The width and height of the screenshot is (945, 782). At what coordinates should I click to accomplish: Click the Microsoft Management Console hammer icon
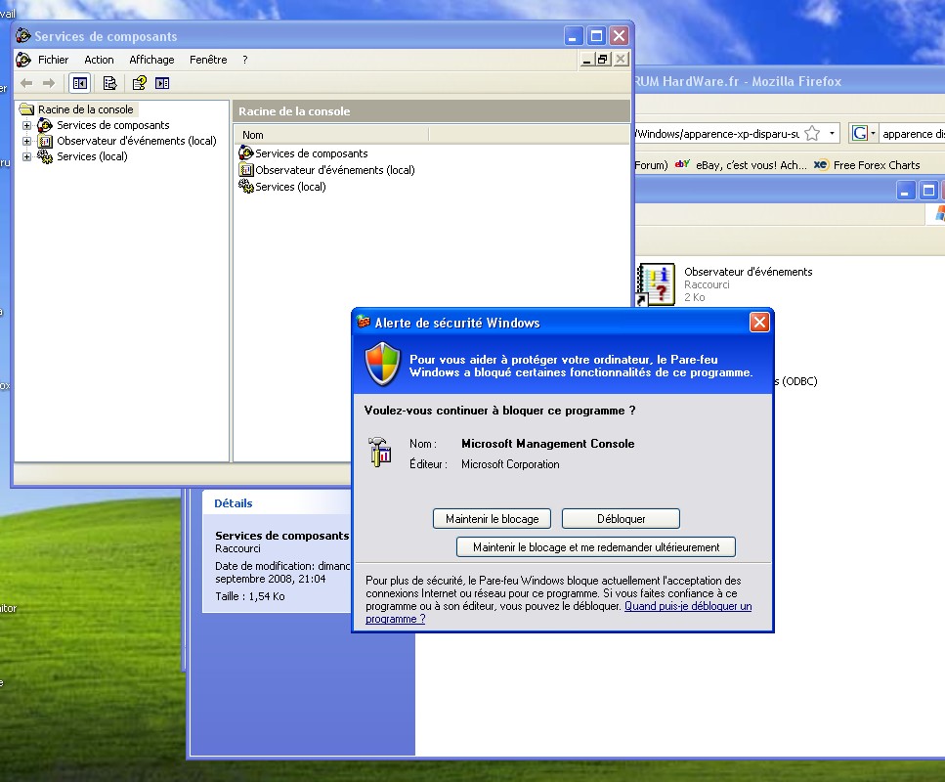[380, 453]
